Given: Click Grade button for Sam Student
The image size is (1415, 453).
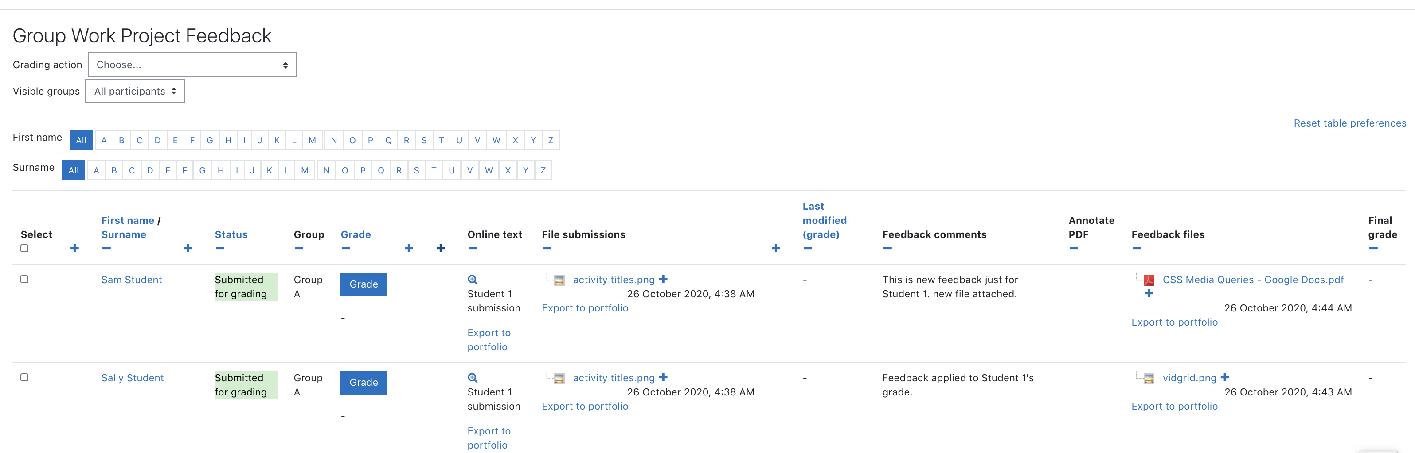Looking at the screenshot, I should (364, 284).
